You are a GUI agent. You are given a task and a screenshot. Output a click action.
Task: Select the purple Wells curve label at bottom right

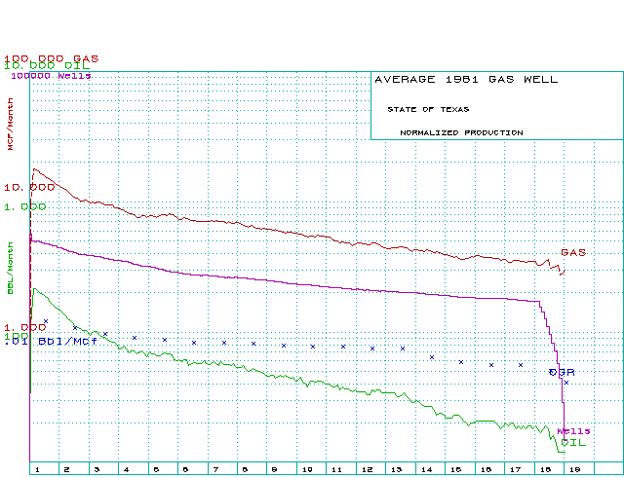coord(573,430)
